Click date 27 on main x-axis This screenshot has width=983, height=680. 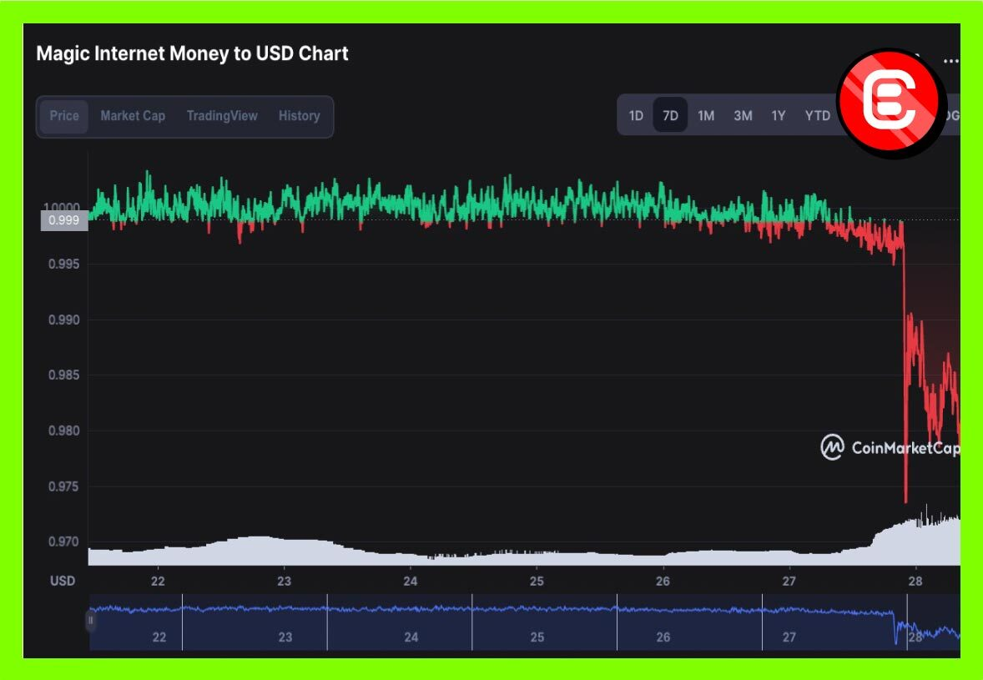pyautogui.click(x=789, y=581)
